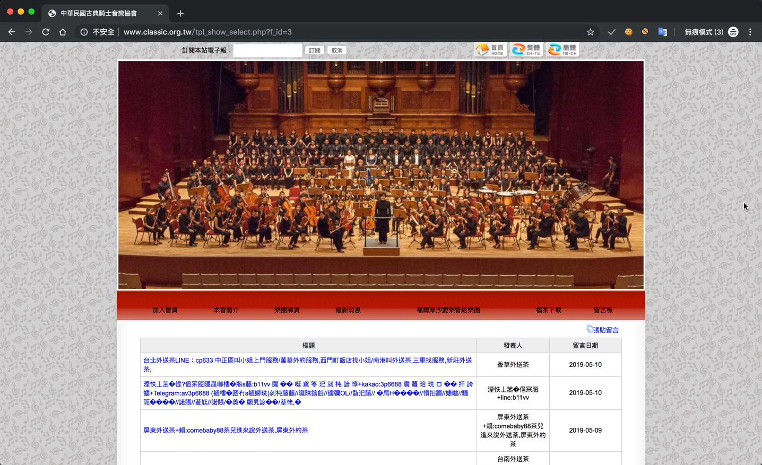The height and width of the screenshot is (465, 762).
Task: Open the cookie extension icon
Action: (x=628, y=32)
